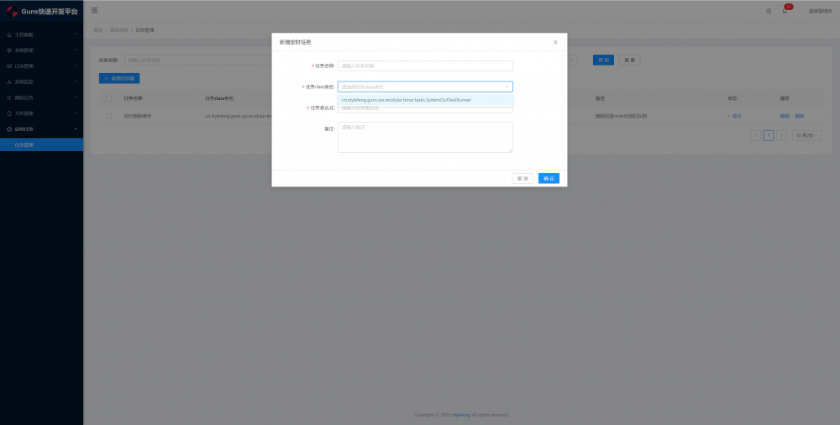Click the 删除 link in the table row
The image size is (840, 425).
click(800, 116)
